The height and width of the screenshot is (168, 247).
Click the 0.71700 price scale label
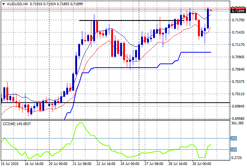238,20
